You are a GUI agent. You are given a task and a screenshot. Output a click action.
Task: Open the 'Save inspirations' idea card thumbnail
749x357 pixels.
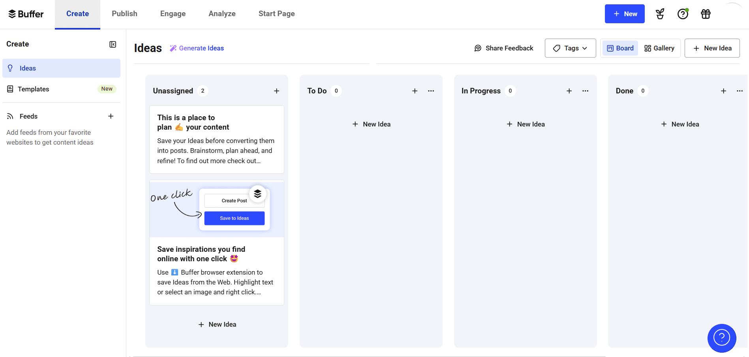pyautogui.click(x=216, y=209)
